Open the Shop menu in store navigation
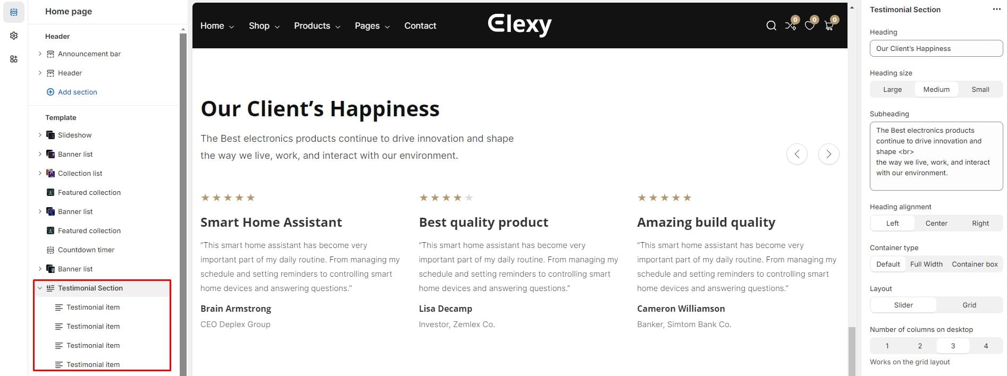This screenshot has width=1007, height=376. click(264, 25)
